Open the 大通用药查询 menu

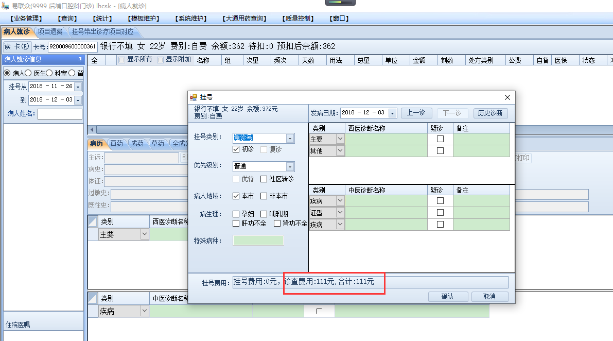[244, 19]
